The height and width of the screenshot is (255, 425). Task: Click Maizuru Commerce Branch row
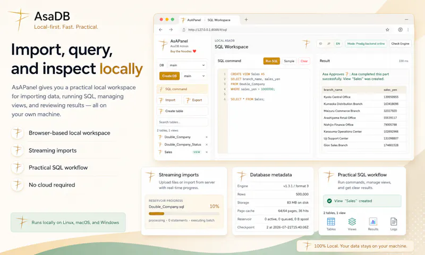tap(364, 111)
